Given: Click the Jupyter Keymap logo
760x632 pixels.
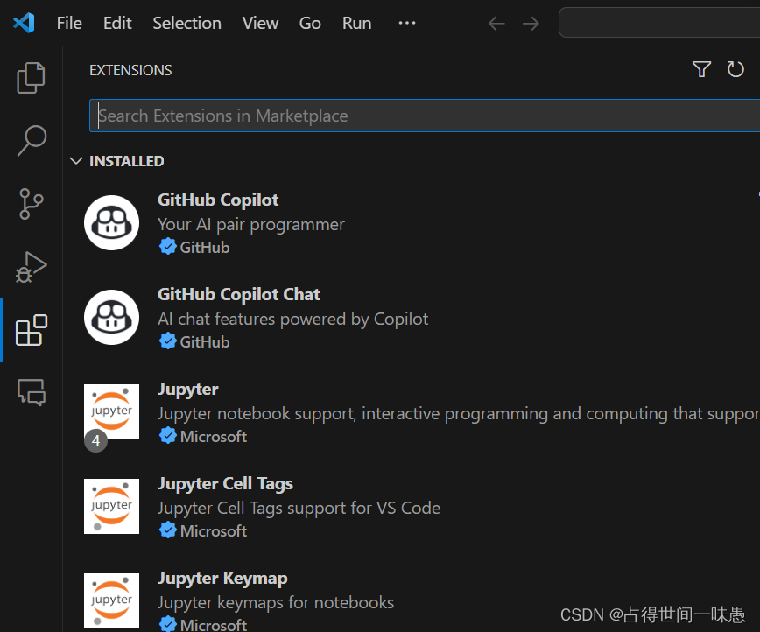Looking at the screenshot, I should click(111, 600).
